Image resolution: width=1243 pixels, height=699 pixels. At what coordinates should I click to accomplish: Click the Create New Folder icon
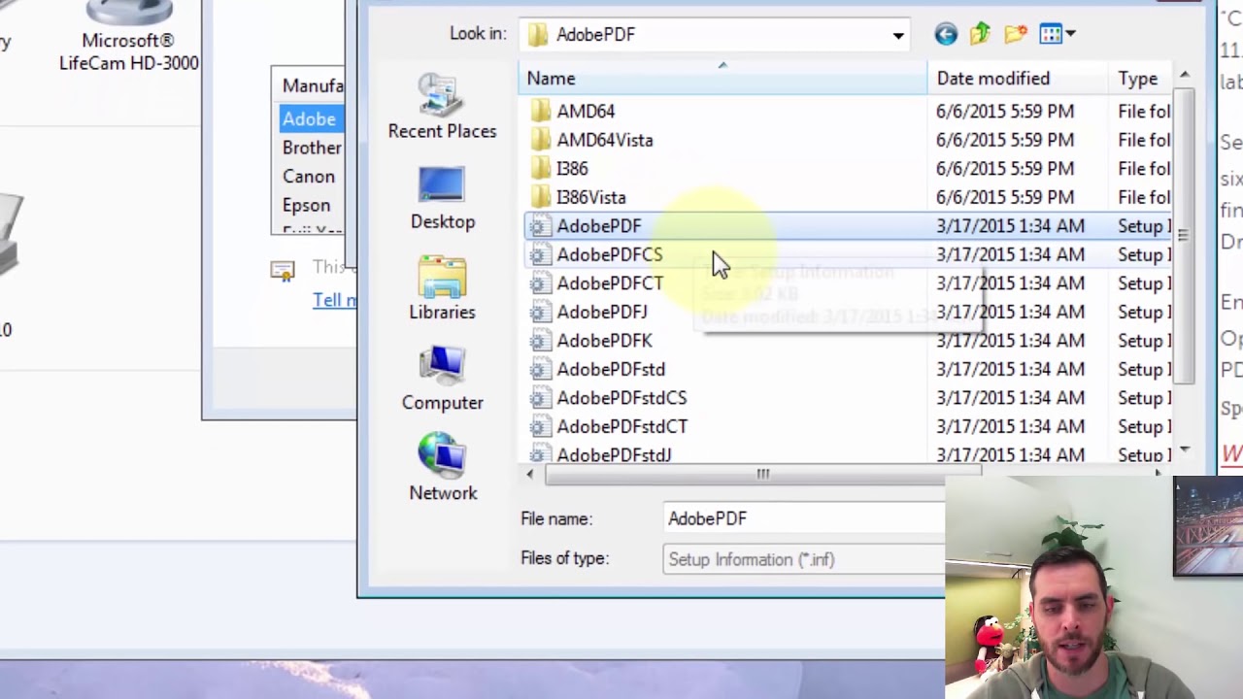(1016, 34)
